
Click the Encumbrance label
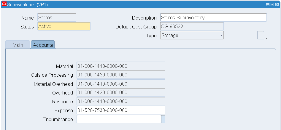click(x=58, y=119)
